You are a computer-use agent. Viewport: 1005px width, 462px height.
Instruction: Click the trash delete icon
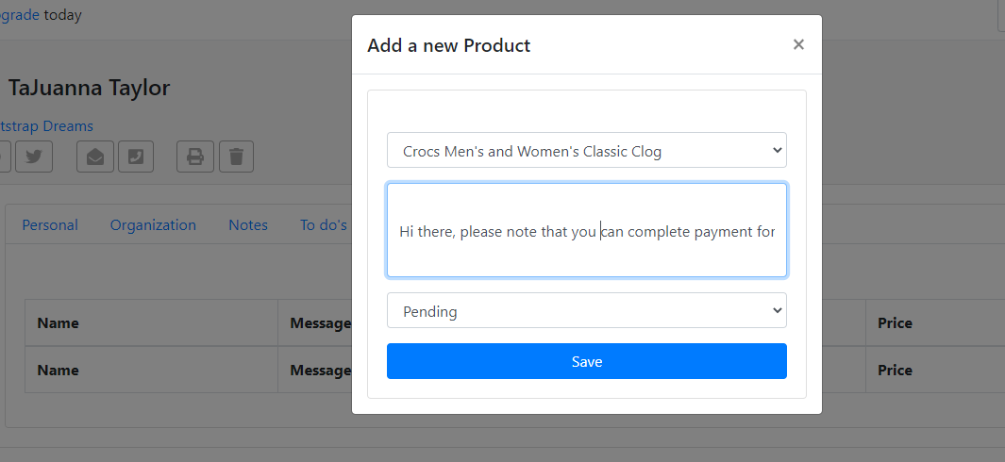pos(236,157)
